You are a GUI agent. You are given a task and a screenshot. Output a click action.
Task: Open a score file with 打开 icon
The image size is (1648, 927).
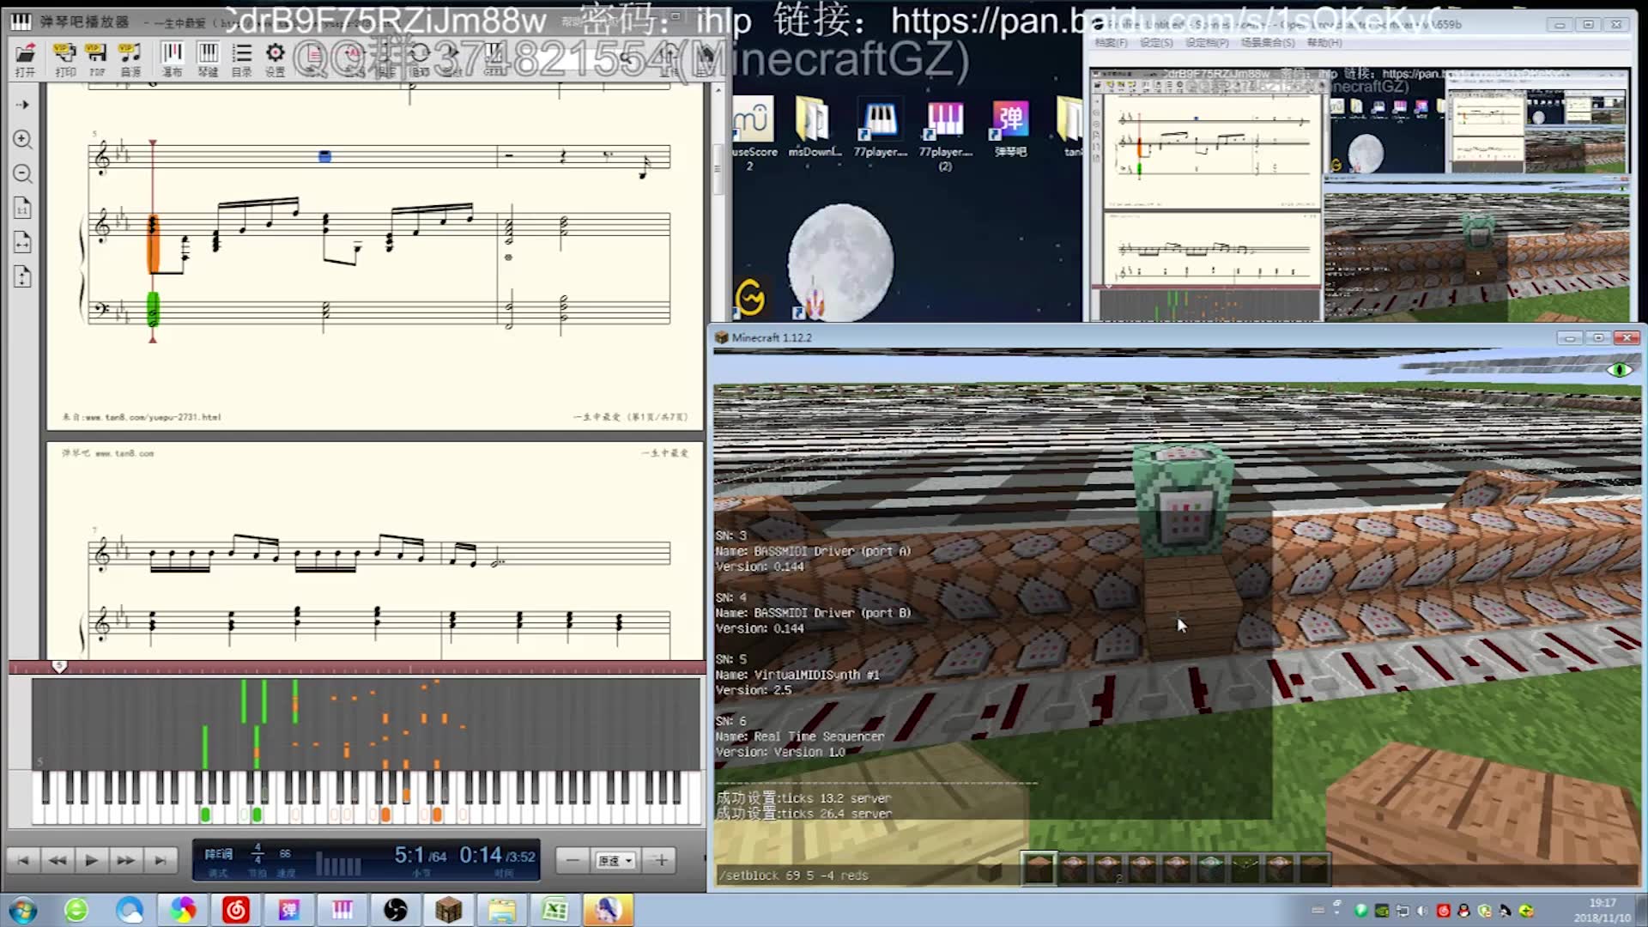point(26,59)
